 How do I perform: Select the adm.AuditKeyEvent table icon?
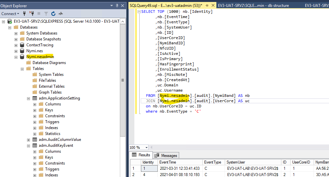coord(35,145)
